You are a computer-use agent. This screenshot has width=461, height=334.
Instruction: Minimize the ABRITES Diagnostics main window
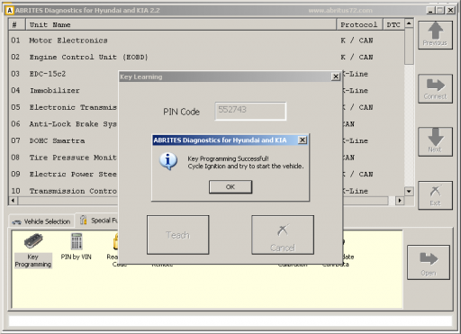click(x=430, y=11)
